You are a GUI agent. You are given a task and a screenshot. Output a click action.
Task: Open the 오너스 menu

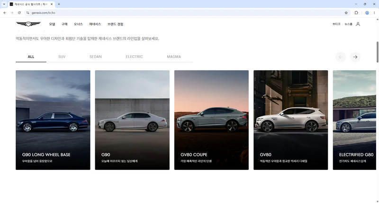tap(78, 24)
